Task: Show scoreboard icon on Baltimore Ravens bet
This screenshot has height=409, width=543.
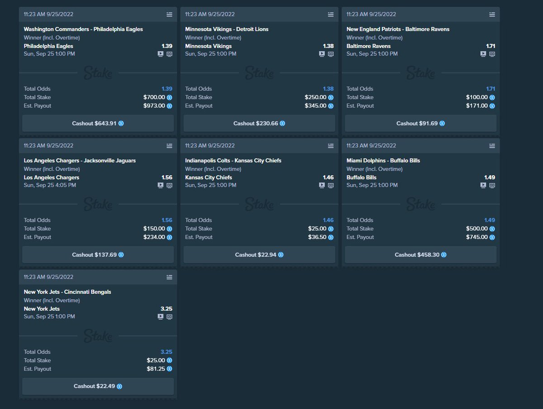Action: tap(492, 54)
